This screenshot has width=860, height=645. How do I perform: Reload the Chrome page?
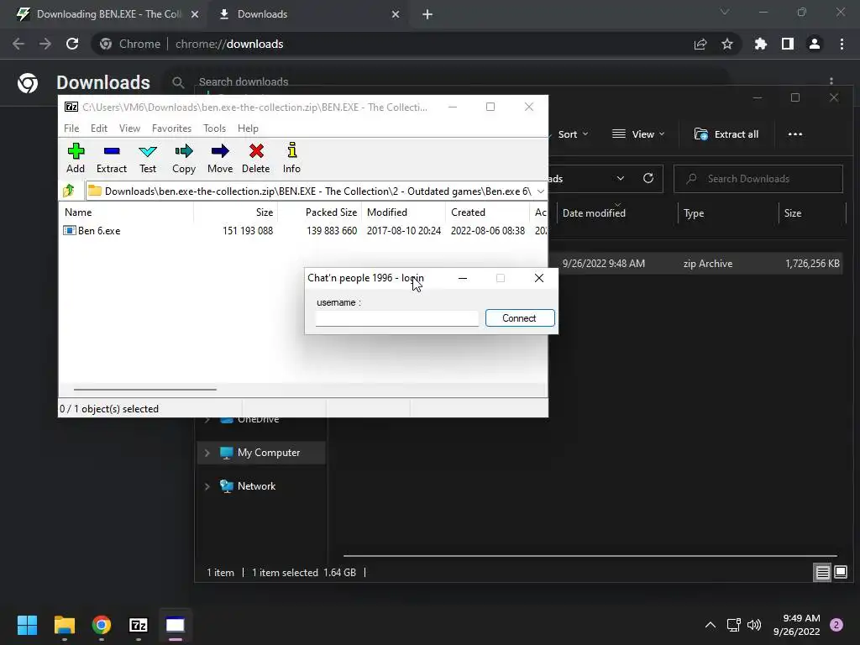tap(72, 44)
